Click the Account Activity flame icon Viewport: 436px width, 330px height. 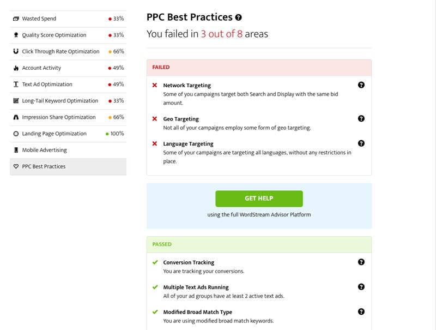(x=16, y=68)
